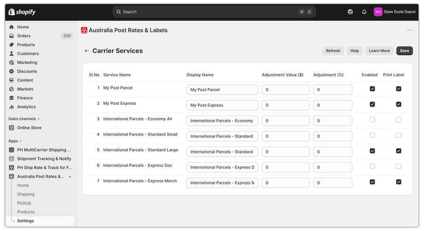This screenshot has width=424, height=231.
Task: Edit Adjustment percent for International Parcels - Express Merch
Action: pyautogui.click(x=332, y=183)
